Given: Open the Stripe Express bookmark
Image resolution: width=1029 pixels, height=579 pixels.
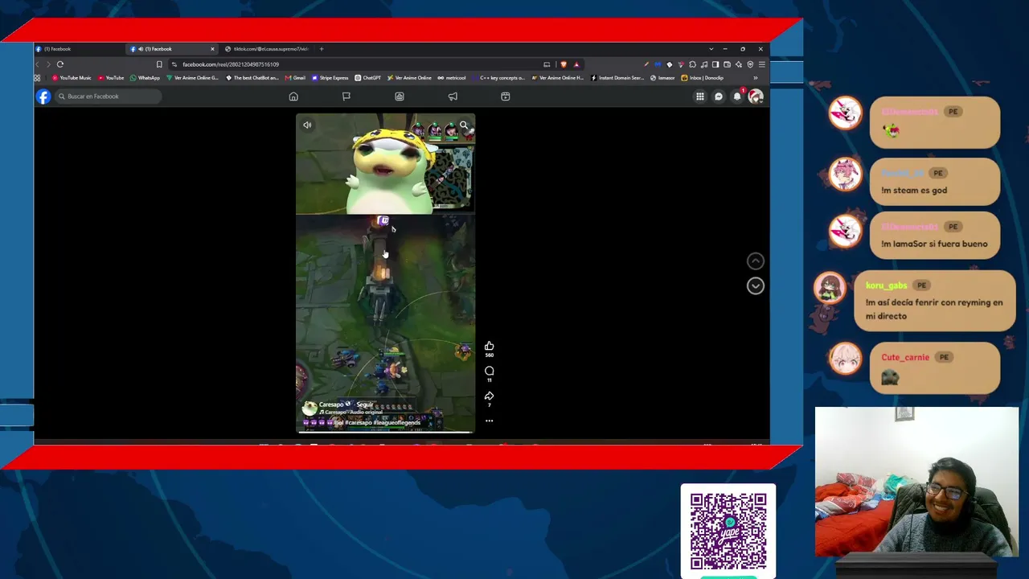Looking at the screenshot, I should pos(330,78).
